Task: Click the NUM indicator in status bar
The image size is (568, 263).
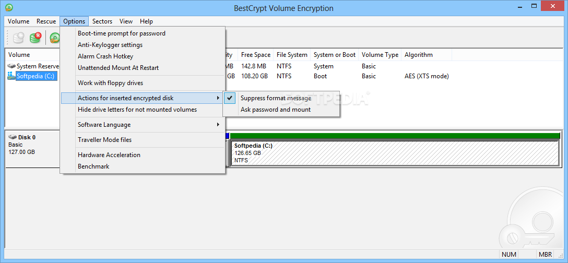Action: [508, 254]
